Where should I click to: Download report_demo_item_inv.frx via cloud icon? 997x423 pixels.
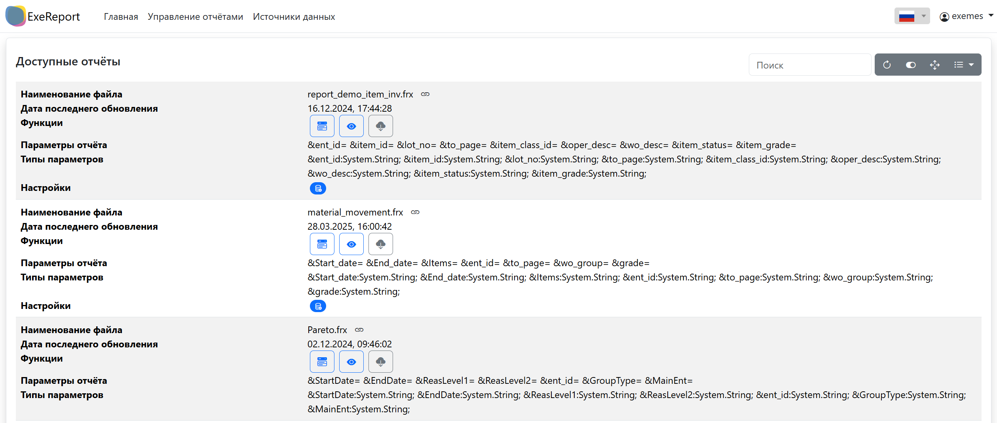point(380,126)
